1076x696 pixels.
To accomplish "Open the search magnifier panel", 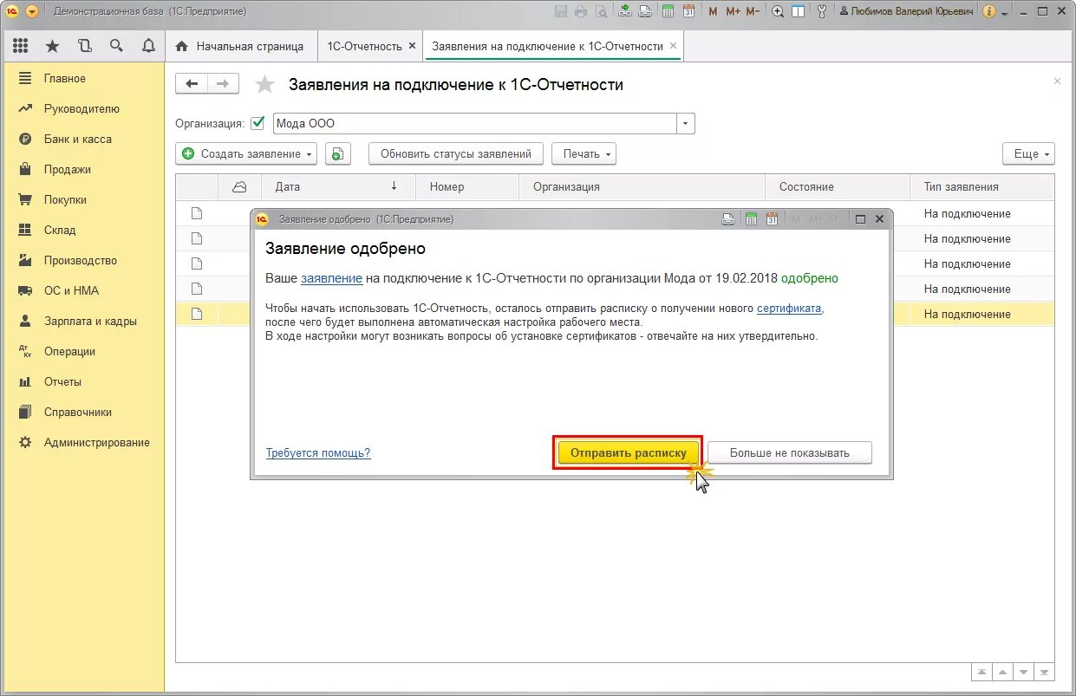I will [116, 46].
